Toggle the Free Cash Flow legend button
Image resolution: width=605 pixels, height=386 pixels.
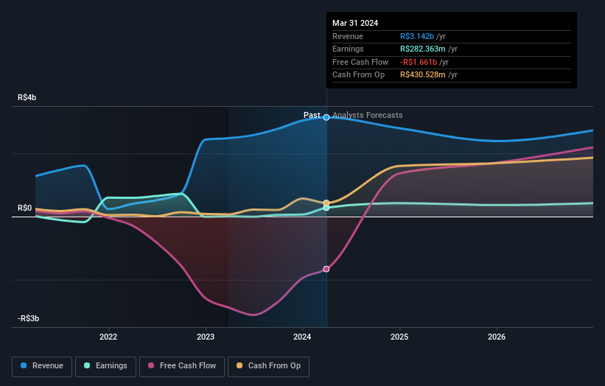tap(182, 366)
